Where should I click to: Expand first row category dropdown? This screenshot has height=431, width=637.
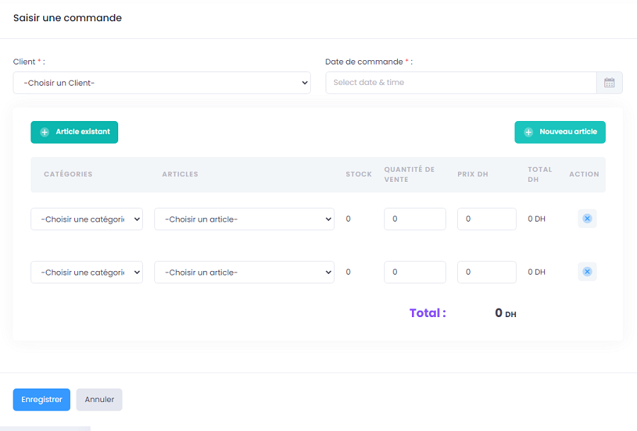point(86,219)
